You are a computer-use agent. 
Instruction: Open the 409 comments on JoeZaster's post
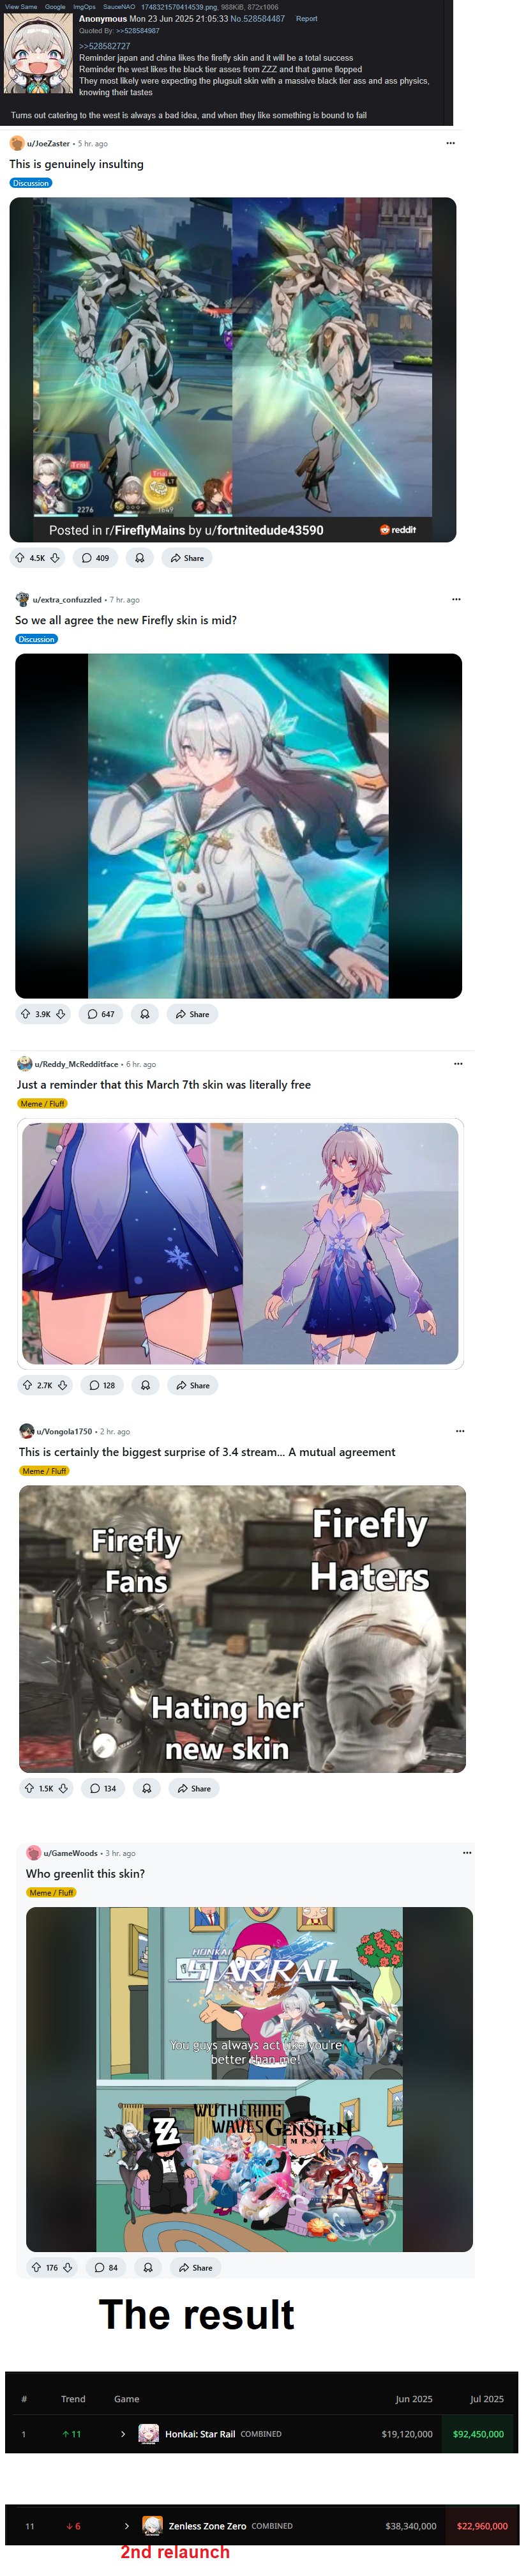pos(95,558)
